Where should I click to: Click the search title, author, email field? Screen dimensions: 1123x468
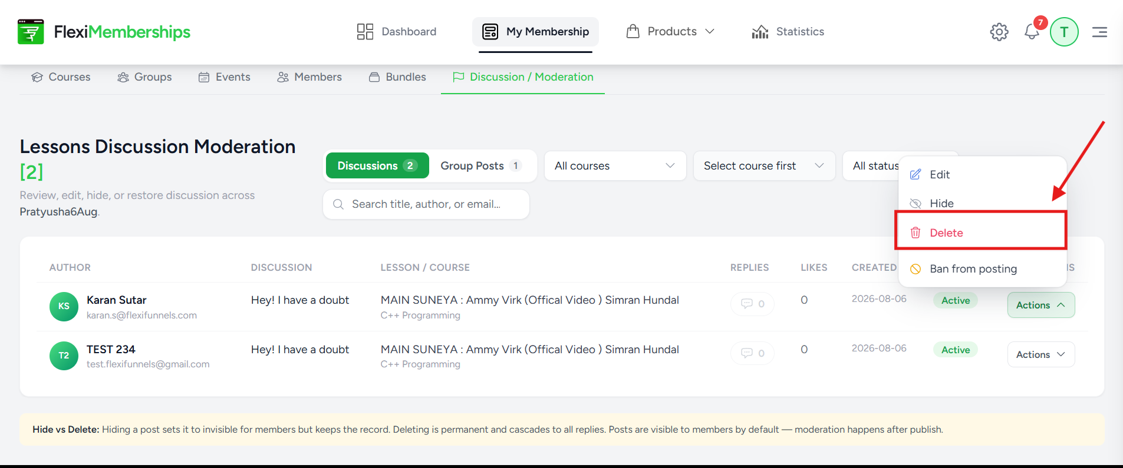pos(426,204)
